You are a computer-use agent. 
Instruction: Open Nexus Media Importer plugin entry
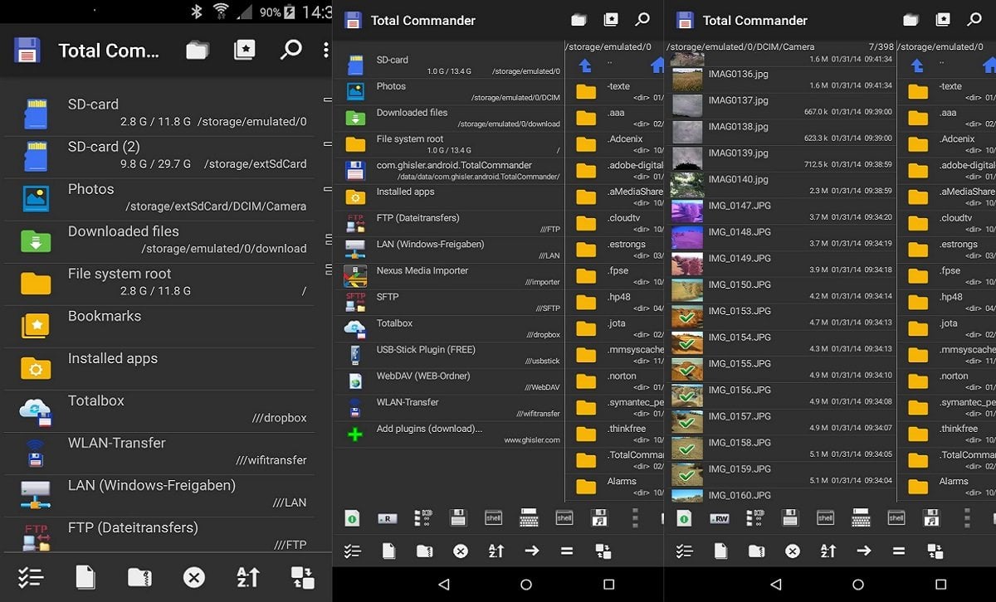click(x=449, y=275)
